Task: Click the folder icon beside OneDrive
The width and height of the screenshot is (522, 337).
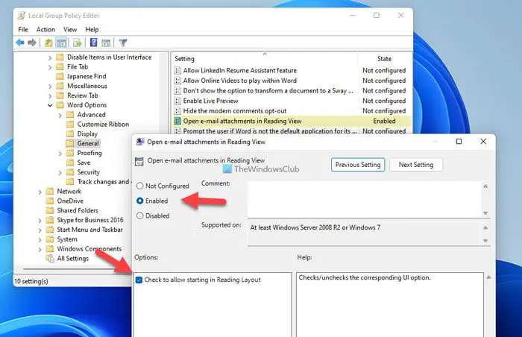Action: [x=50, y=201]
